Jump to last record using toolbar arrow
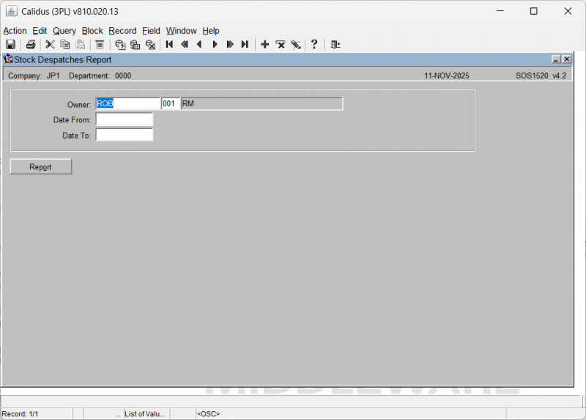Screen dimensions: 586x420 pos(245,45)
